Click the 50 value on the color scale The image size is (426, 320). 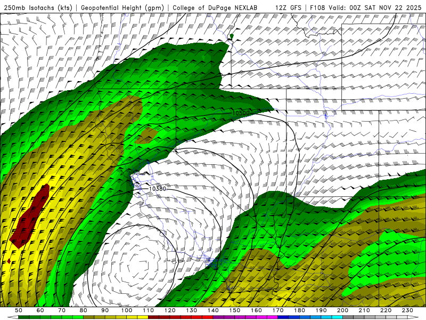tap(19, 310)
